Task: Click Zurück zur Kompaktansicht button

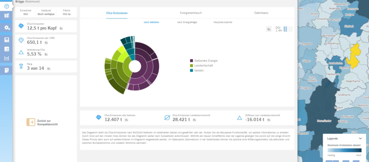Action: click(42, 122)
